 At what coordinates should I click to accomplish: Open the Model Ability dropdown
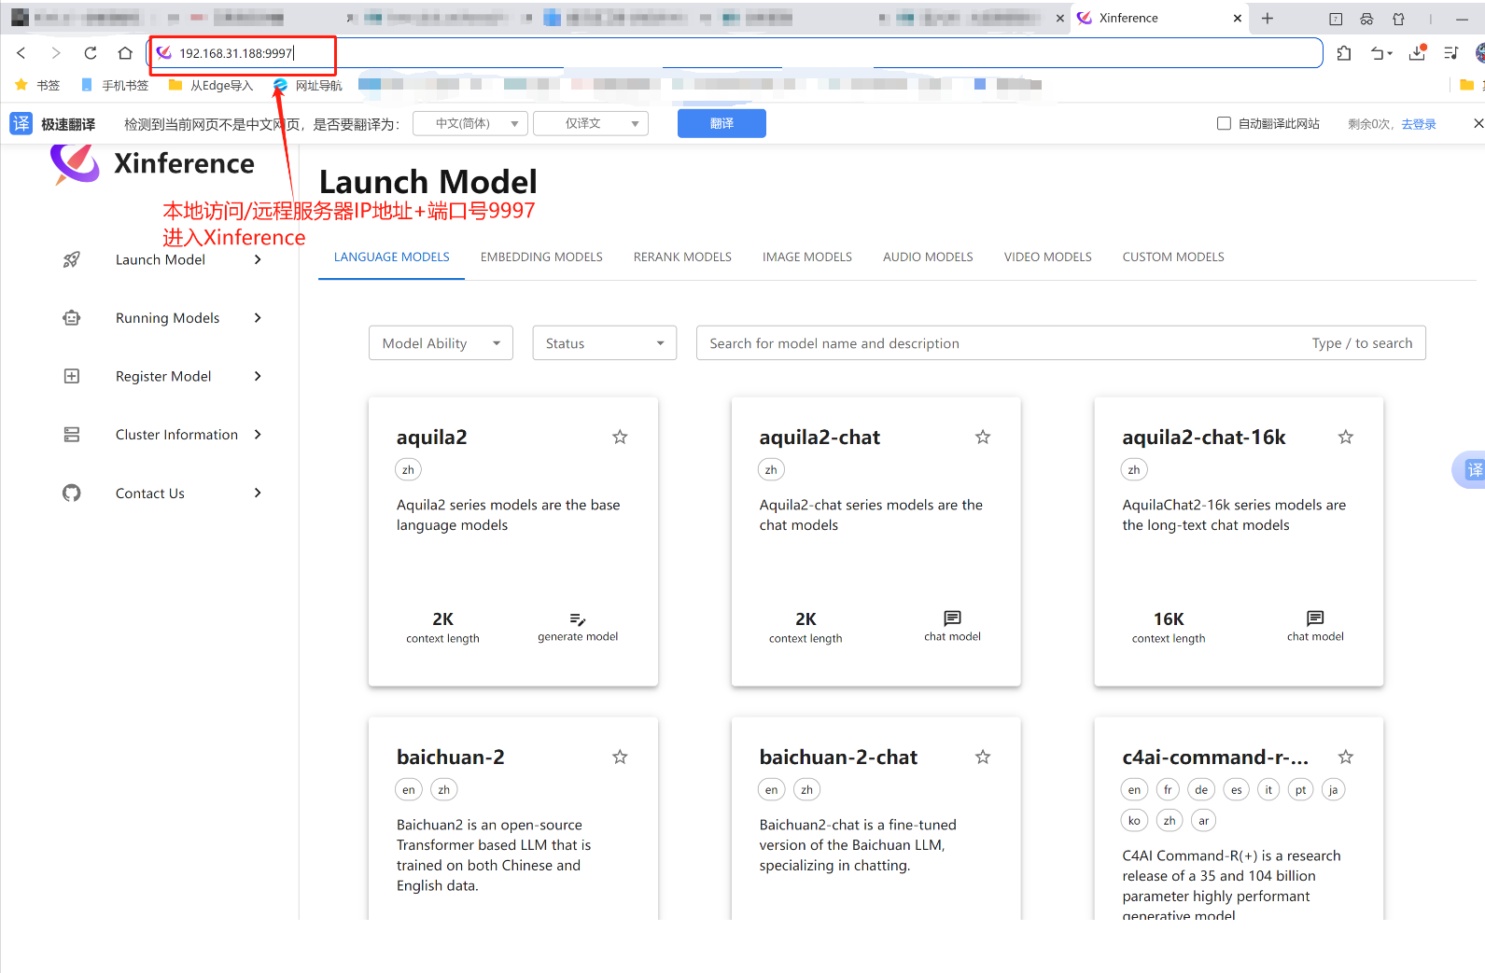tap(441, 343)
